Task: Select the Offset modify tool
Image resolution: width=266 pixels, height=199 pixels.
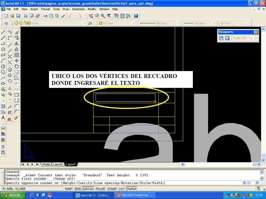Action: click(x=17, y=49)
